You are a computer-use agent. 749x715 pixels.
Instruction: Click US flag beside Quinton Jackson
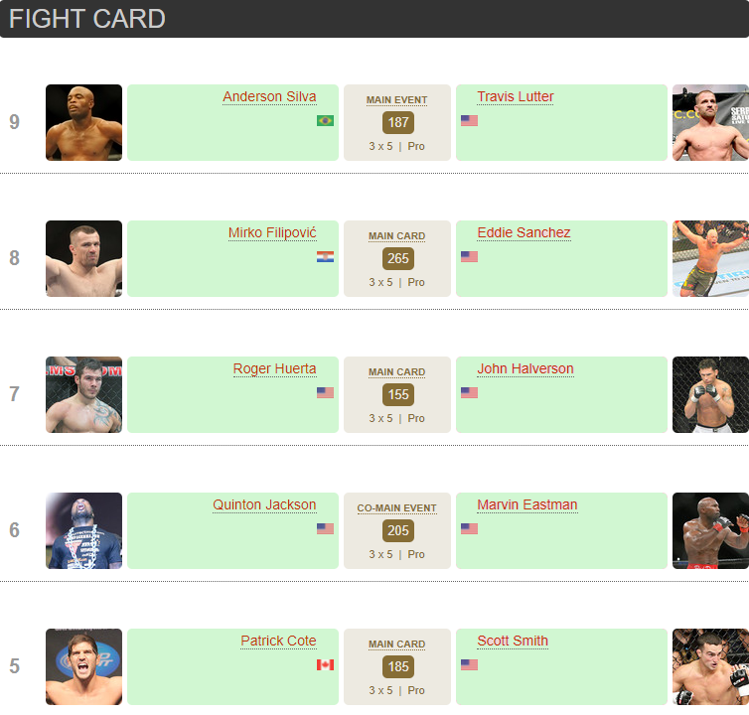coord(325,528)
